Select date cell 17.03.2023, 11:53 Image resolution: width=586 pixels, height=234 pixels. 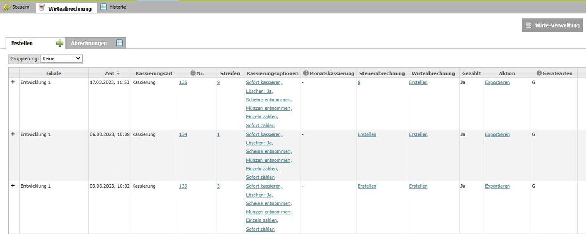(110, 82)
